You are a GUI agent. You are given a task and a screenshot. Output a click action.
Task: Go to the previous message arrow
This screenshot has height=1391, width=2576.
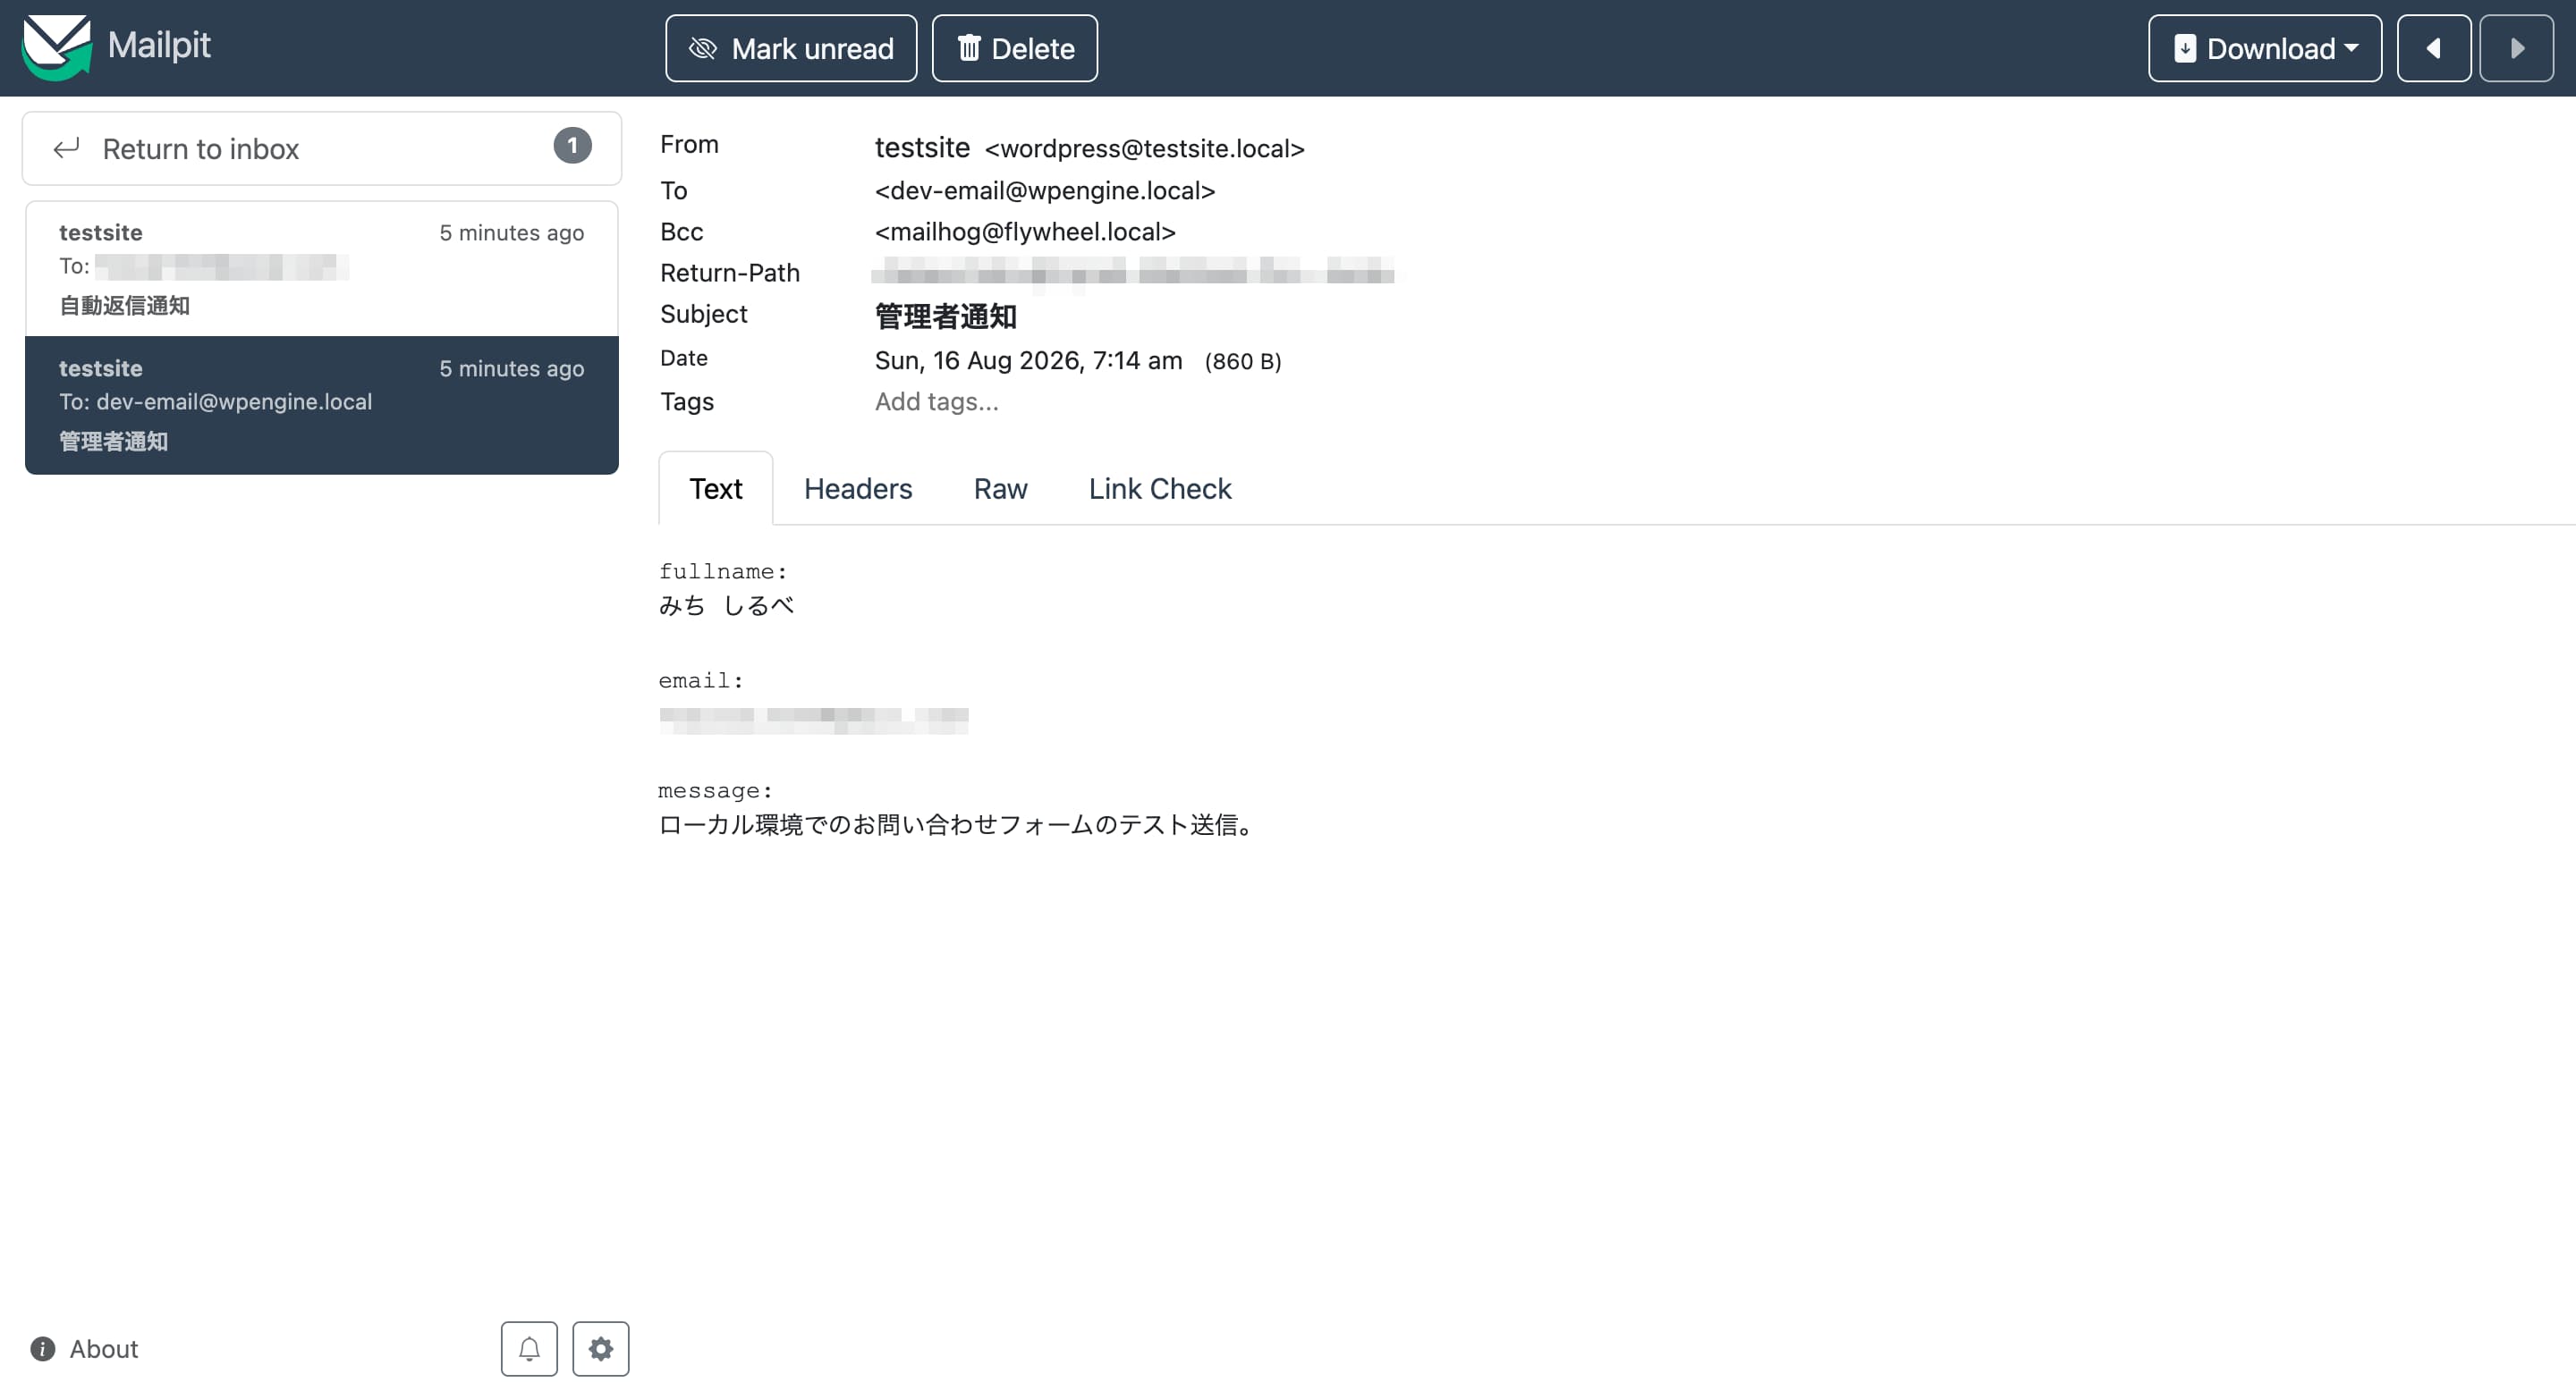coord(2433,48)
